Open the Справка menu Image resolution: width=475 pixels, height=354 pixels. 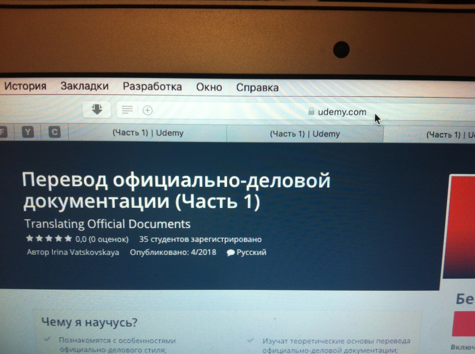(x=257, y=87)
